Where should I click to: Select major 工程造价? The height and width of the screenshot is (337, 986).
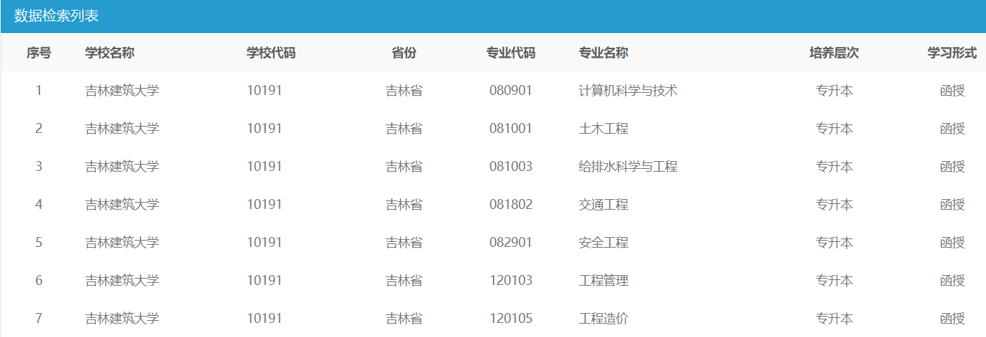603,319
